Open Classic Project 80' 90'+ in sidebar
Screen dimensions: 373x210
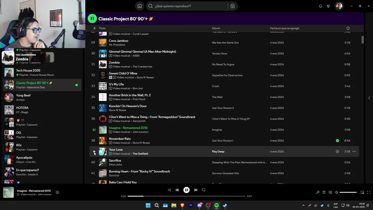point(42,85)
